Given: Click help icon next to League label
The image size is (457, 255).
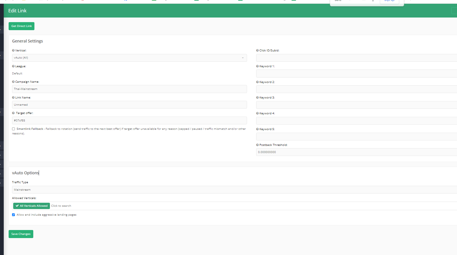Looking at the screenshot, I should tap(13, 66).
